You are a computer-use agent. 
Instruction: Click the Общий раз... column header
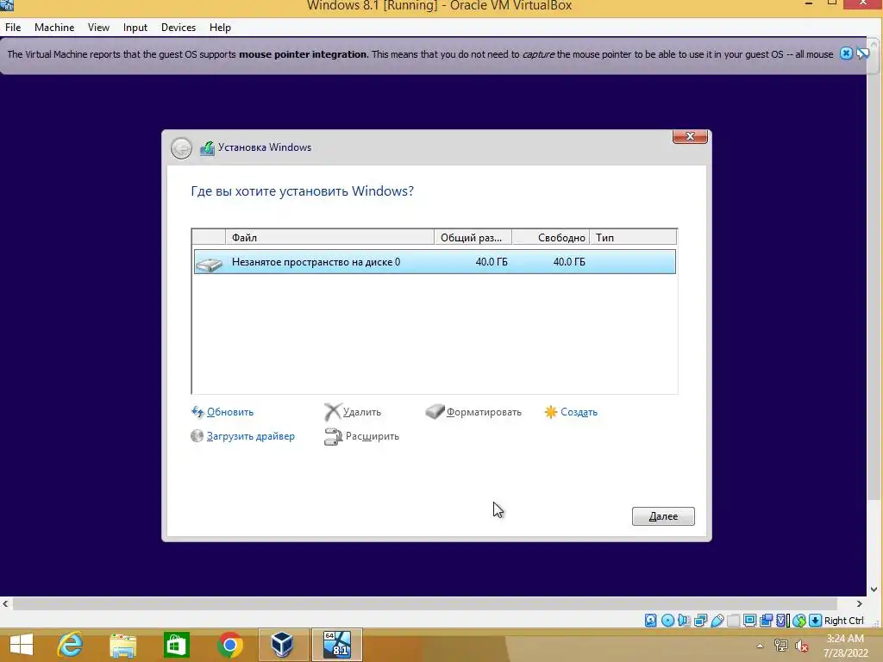[x=473, y=238]
